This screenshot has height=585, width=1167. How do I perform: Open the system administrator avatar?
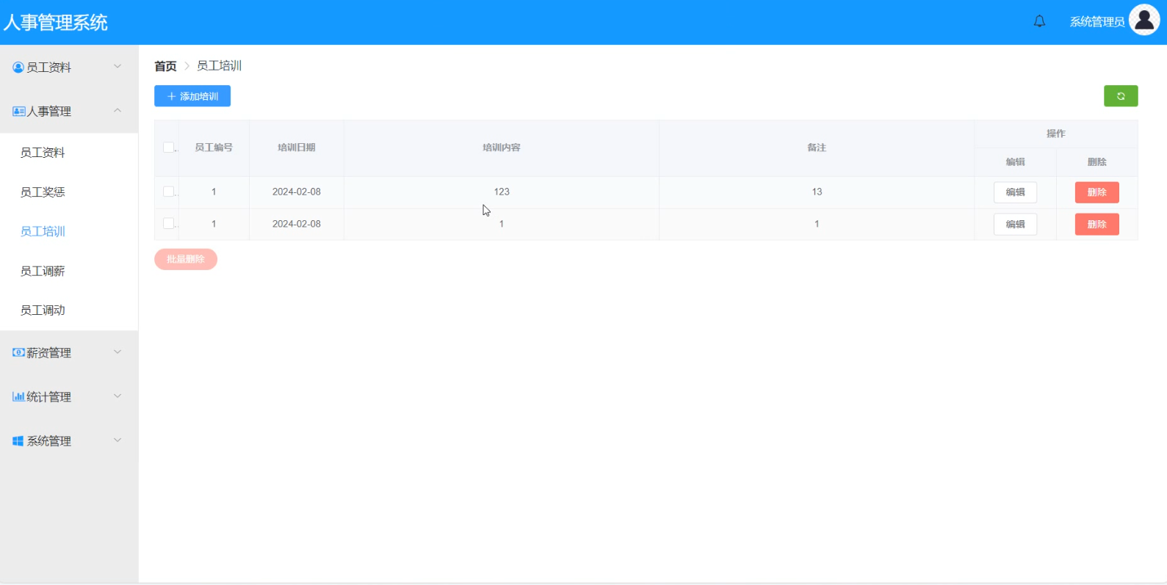click(x=1144, y=21)
